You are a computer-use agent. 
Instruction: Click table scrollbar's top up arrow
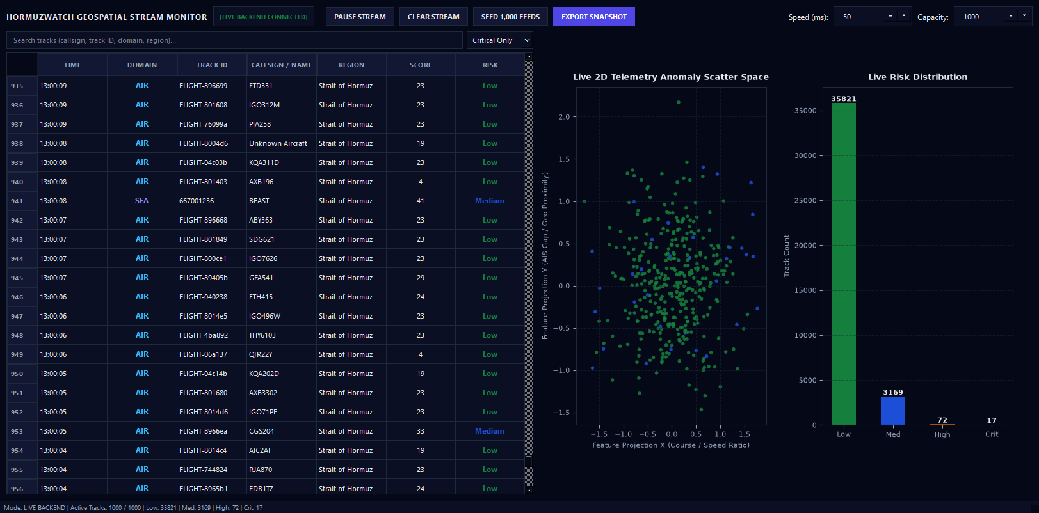tap(529, 57)
